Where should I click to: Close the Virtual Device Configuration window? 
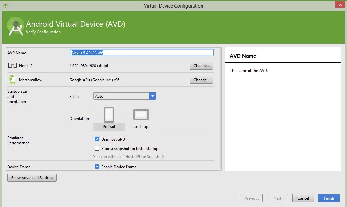tap(340, 4)
